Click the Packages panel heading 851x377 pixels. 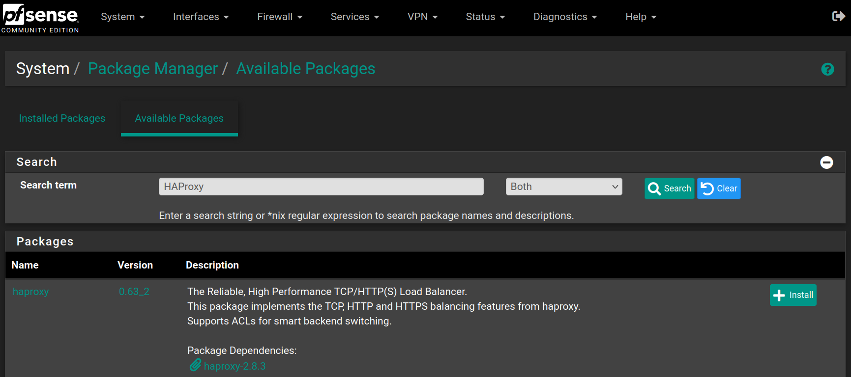[x=45, y=242]
